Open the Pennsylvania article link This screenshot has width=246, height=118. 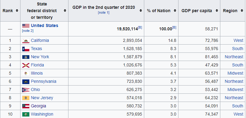(44, 81)
